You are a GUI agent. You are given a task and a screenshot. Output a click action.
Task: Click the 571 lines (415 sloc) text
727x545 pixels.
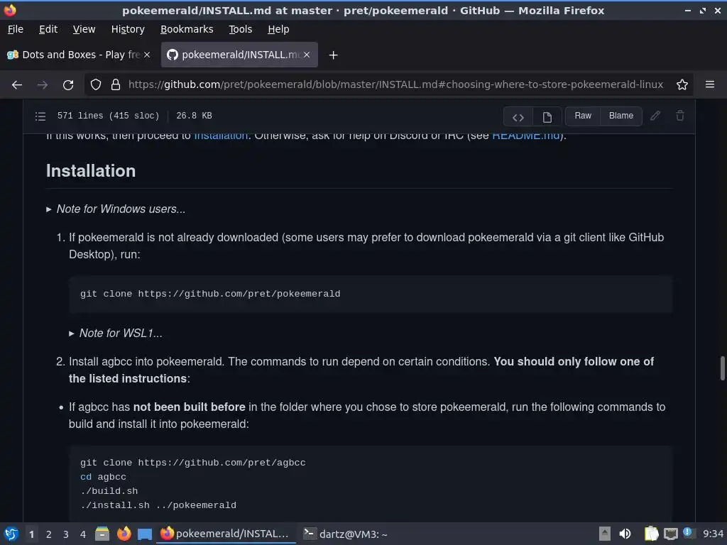(108, 116)
